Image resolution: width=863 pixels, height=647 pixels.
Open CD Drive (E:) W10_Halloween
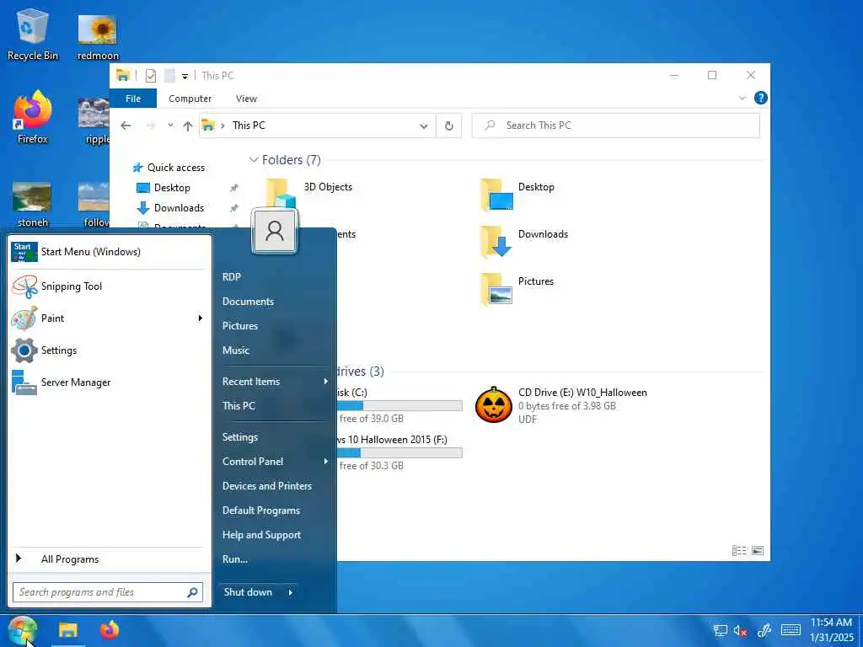coord(560,405)
